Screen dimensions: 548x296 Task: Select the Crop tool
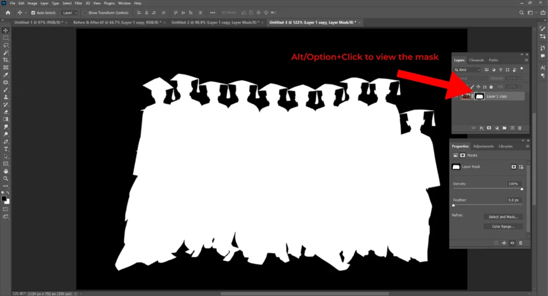tap(6, 60)
